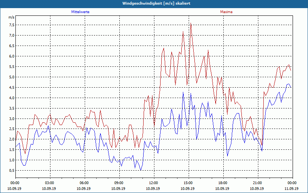
Task: Click the '0,5' y-axis value
Action: tap(12, 171)
